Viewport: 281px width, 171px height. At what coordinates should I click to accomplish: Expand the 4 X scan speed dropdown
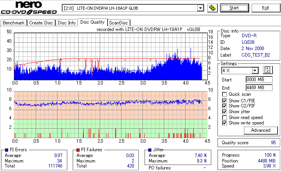[x=255, y=70]
